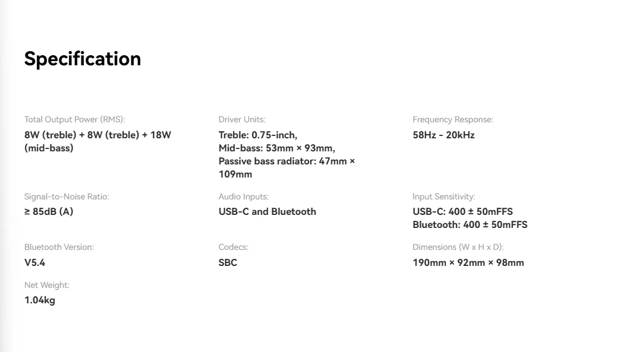
Task: Click the Codecs label
Action: (x=234, y=247)
